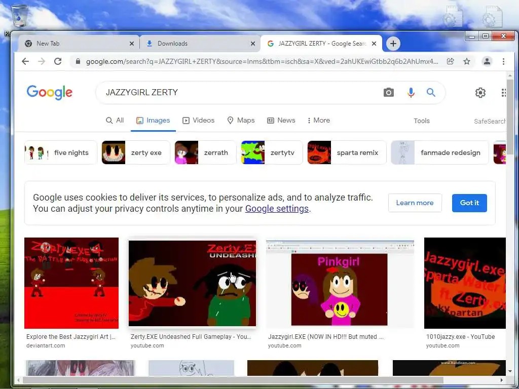This screenshot has height=389, width=519.
Task: Close the JAZZYGIRL ZERTY Google Search tab
Action: point(374,44)
